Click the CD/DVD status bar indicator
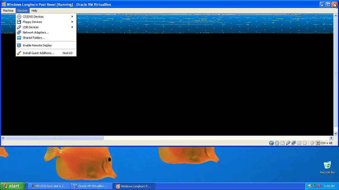Image resolution: width=339 pixels, height=190 pixels. coord(277,143)
